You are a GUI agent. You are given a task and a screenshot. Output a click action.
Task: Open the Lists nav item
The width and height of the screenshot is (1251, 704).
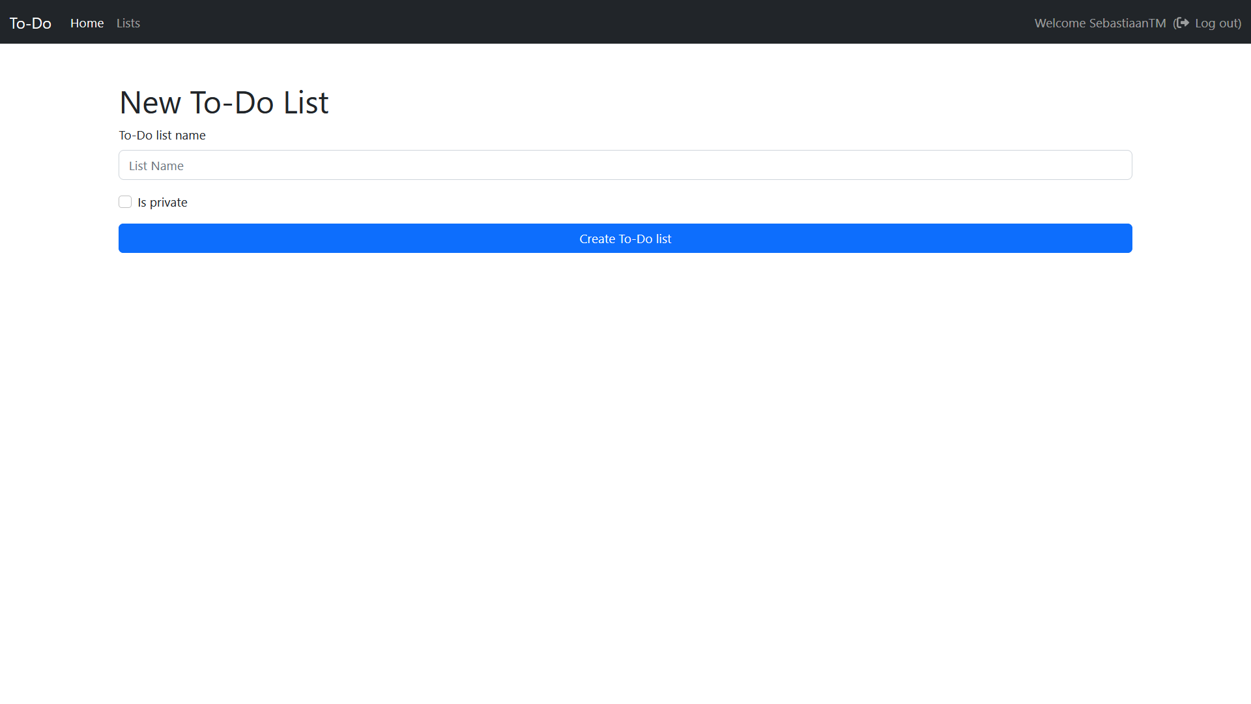[x=128, y=23]
